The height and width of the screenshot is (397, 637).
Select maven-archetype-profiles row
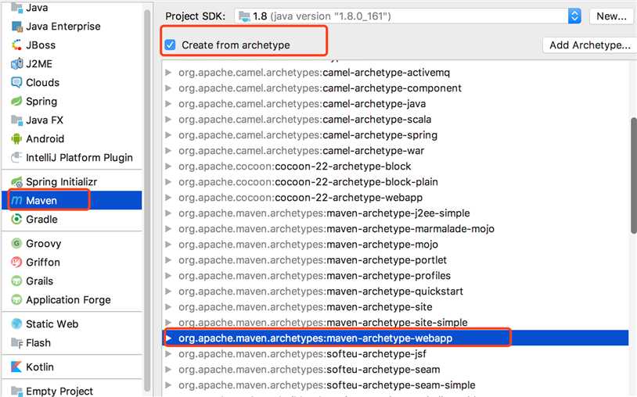click(x=395, y=276)
